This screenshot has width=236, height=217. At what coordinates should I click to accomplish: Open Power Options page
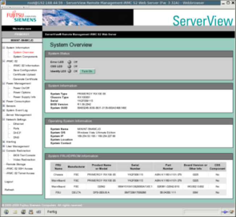click(22, 93)
